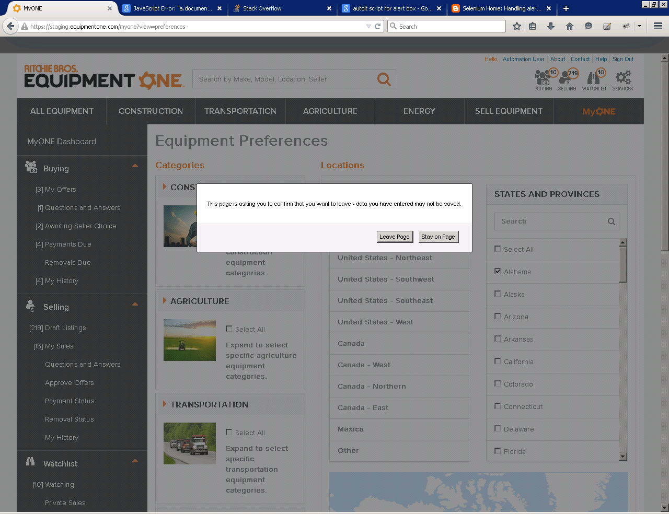Close the Selenium Home tab
Image resolution: width=669 pixels, height=514 pixels.
coord(549,8)
